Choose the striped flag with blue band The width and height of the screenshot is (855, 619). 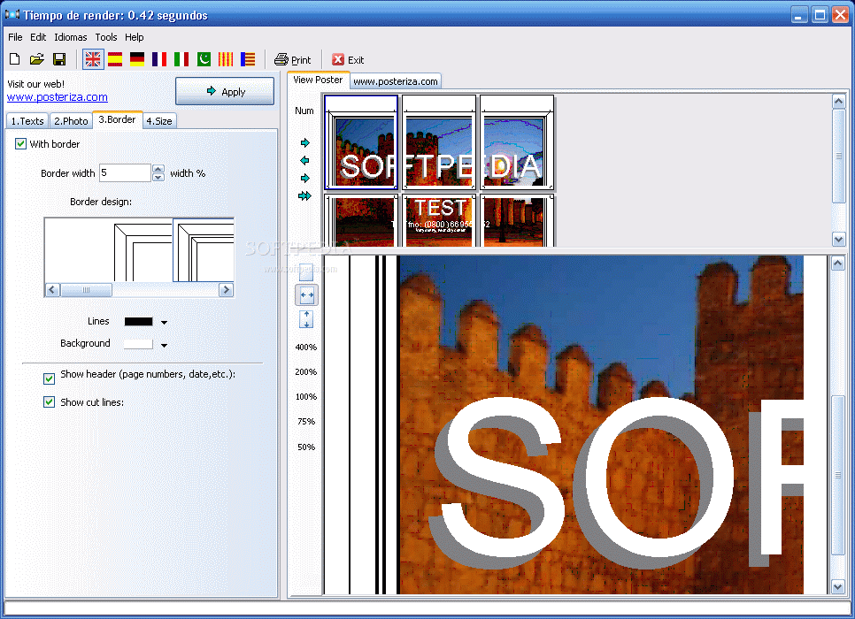click(248, 59)
